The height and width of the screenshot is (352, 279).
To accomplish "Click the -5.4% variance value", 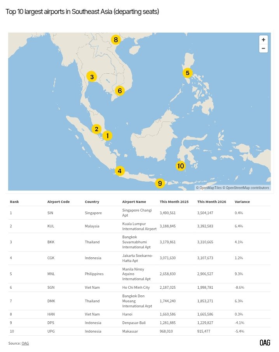I will 239,331.
